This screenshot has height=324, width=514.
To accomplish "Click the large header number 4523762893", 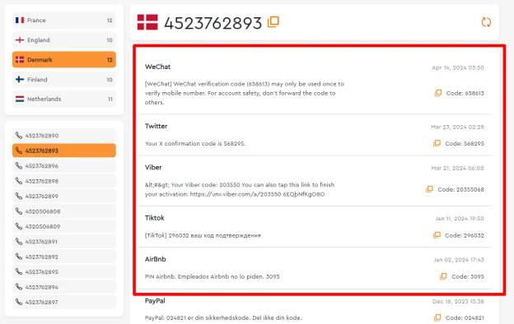I will [x=213, y=23].
